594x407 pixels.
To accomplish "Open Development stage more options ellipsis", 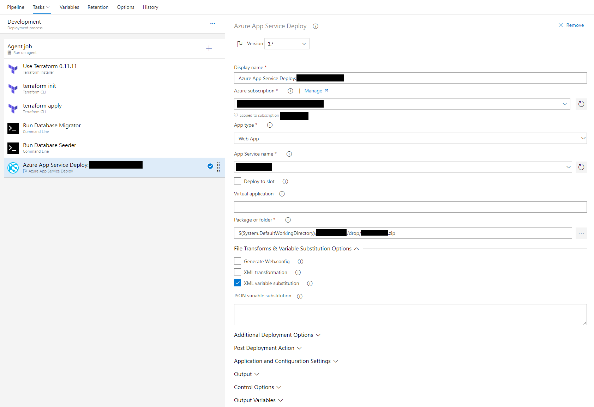I will [212, 24].
